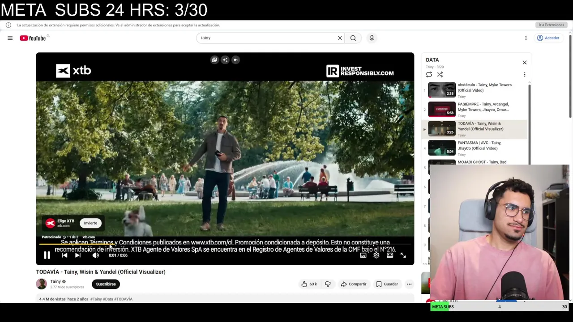Switch player to theater mode
Viewport: 573px width, 322px height.
tap(390, 255)
